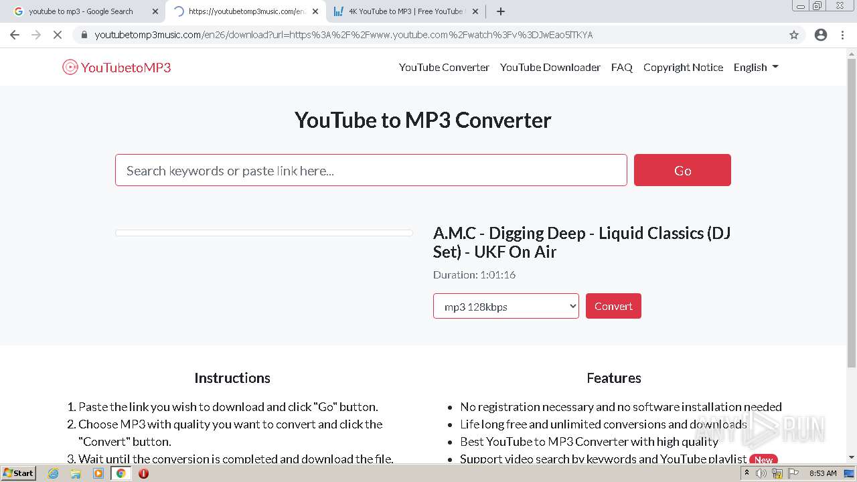Click the red Opera taskbar icon
857x482 pixels.
tap(143, 473)
